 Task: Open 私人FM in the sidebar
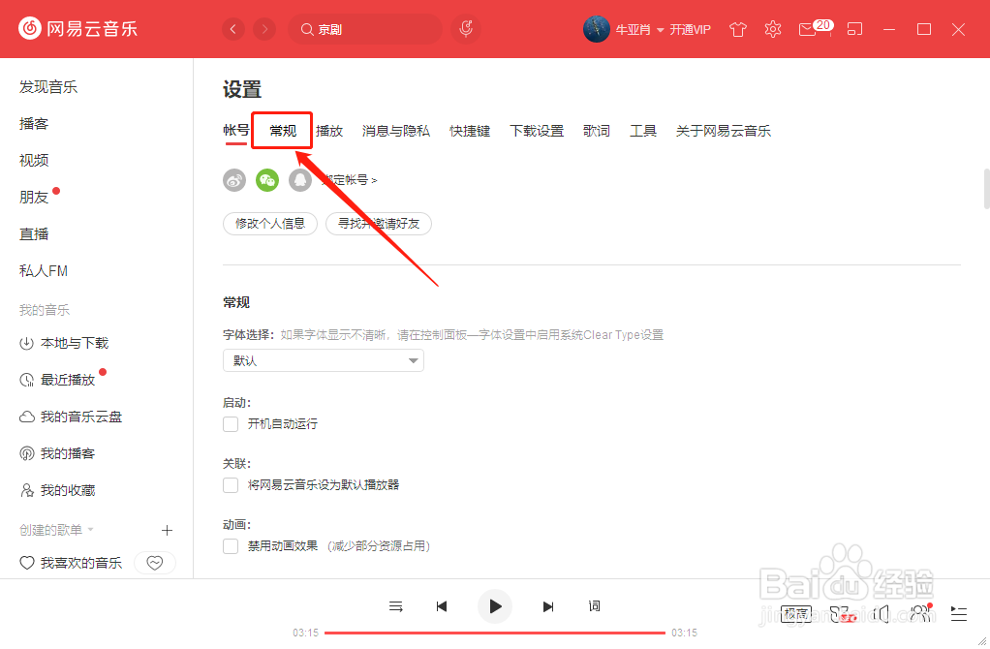pos(43,271)
